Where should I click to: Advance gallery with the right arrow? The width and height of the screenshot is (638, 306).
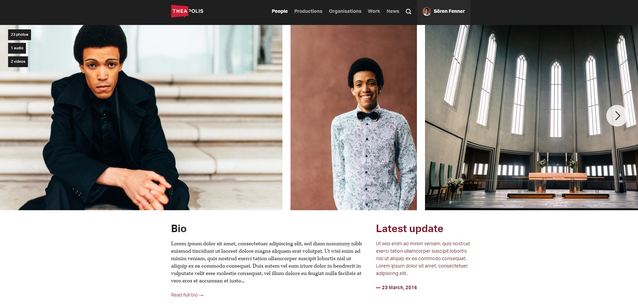pos(617,116)
